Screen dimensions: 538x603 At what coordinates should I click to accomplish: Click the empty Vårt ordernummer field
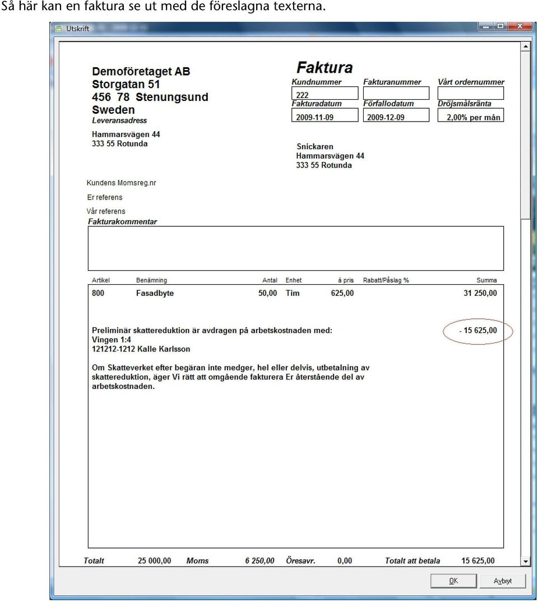pyautogui.click(x=471, y=94)
